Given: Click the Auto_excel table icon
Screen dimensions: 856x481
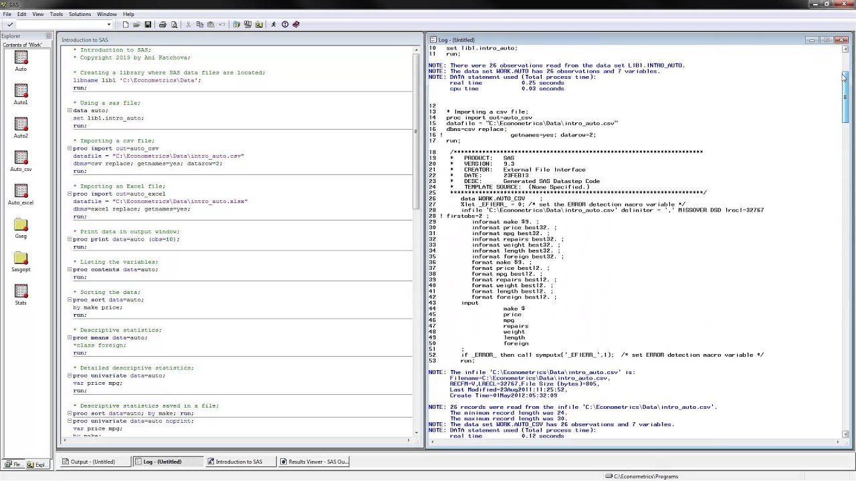Looking at the screenshot, I should [21, 191].
